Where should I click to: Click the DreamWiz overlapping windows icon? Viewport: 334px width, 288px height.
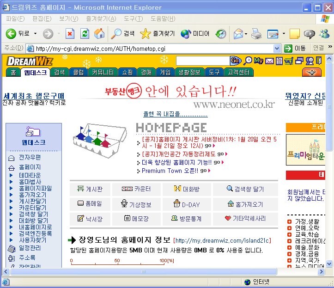tap(299, 61)
